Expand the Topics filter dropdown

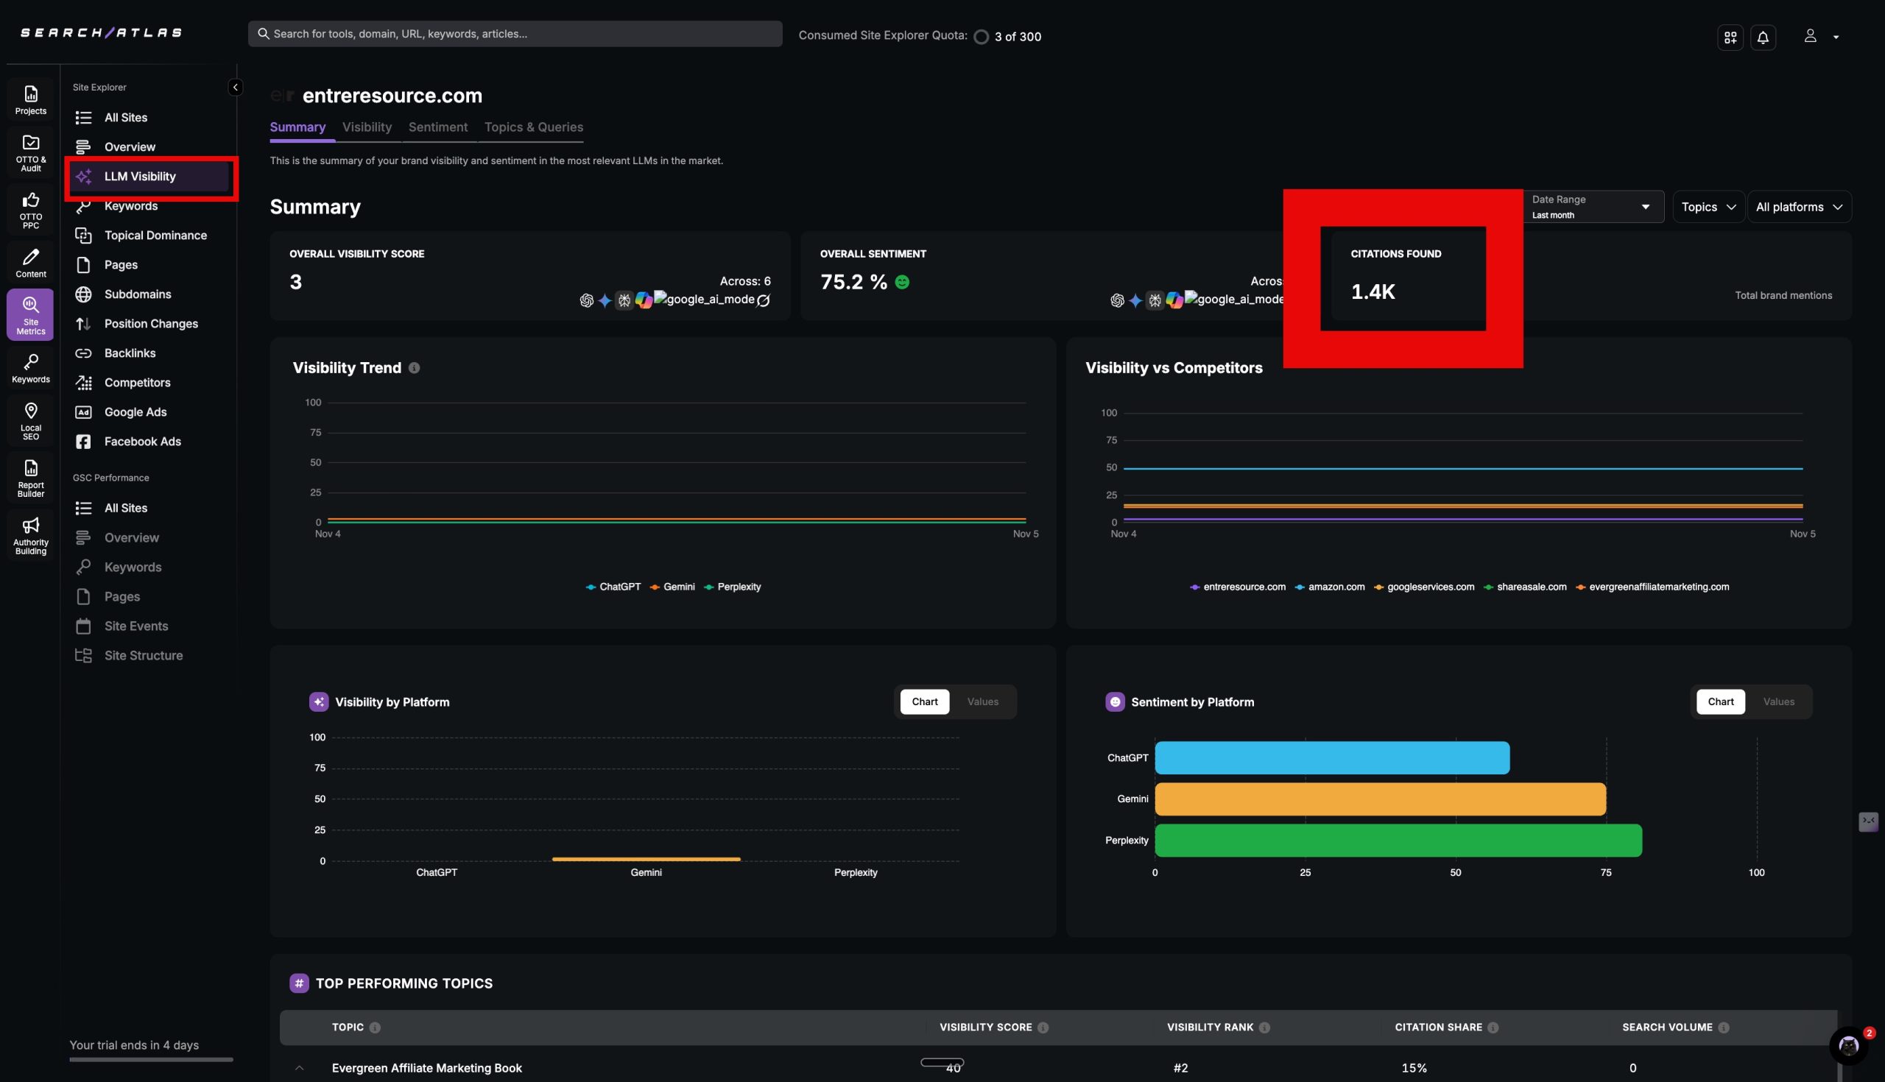(x=1708, y=207)
